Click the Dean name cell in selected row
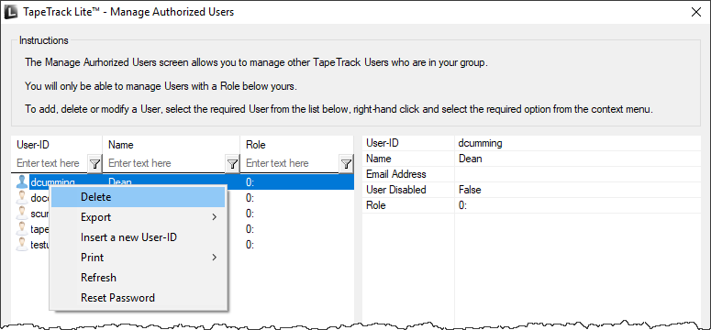Image resolution: width=711 pixels, height=330 pixels. (120, 182)
